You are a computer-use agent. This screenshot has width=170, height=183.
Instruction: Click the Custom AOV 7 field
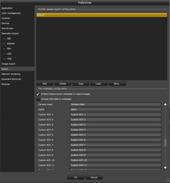[x=115, y=145]
